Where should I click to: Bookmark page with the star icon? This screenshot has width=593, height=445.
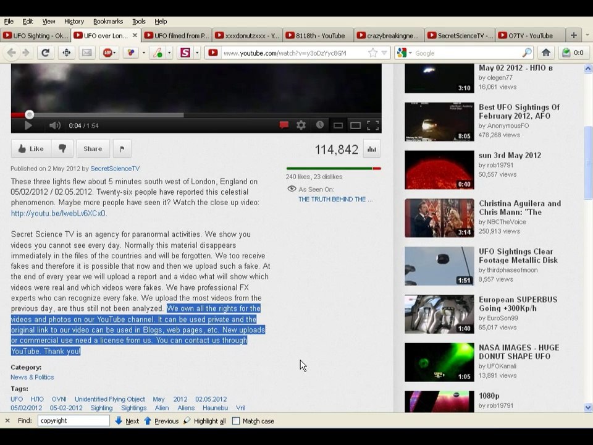point(372,53)
